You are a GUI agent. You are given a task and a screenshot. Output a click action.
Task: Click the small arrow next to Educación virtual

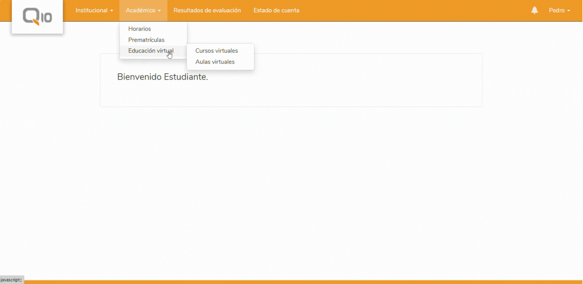[182, 51]
